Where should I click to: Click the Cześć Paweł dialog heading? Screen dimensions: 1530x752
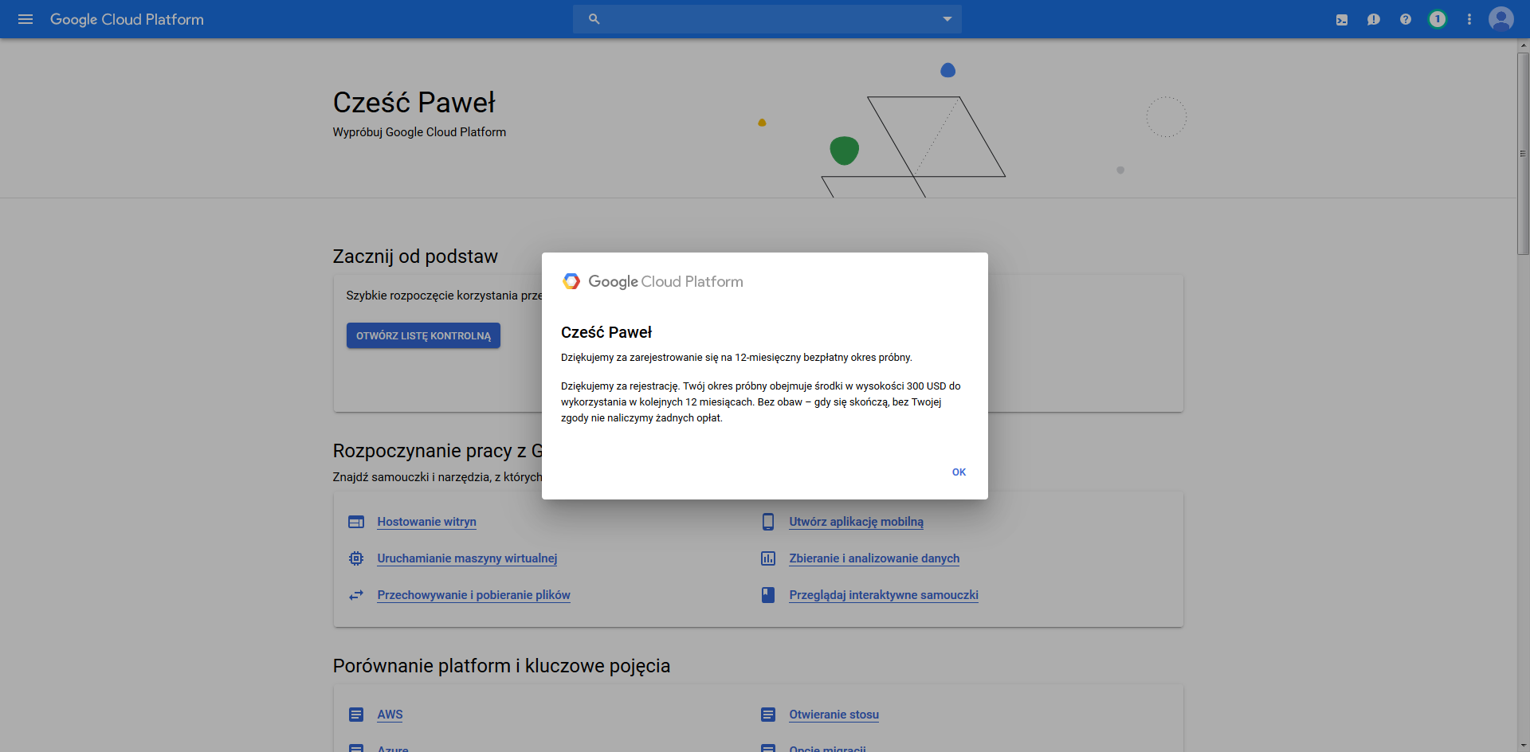point(606,332)
